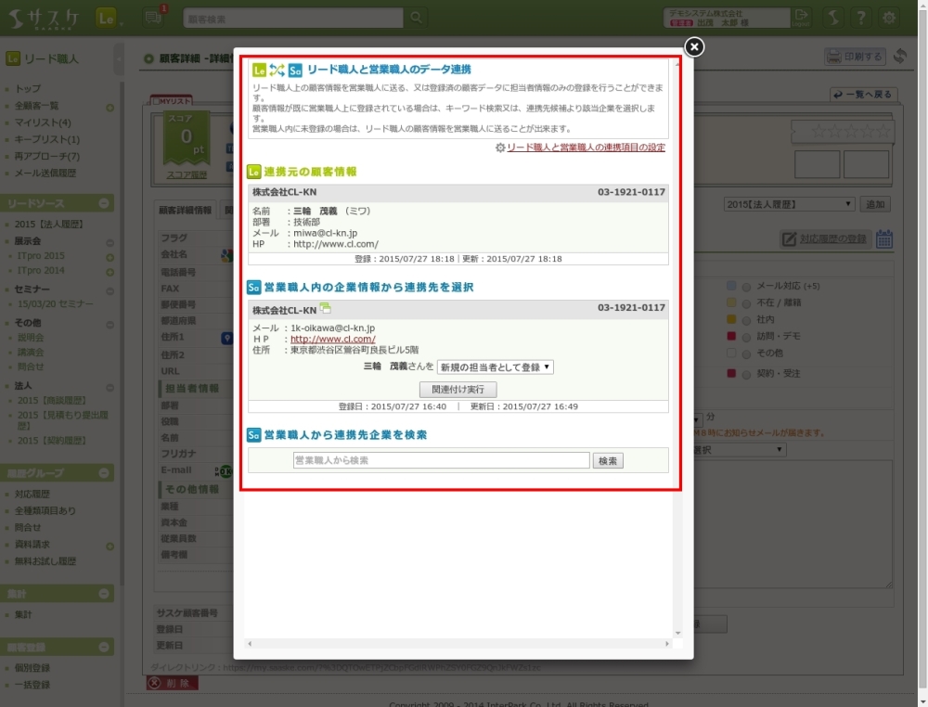Open the settings gear in the top bar

(x=889, y=18)
